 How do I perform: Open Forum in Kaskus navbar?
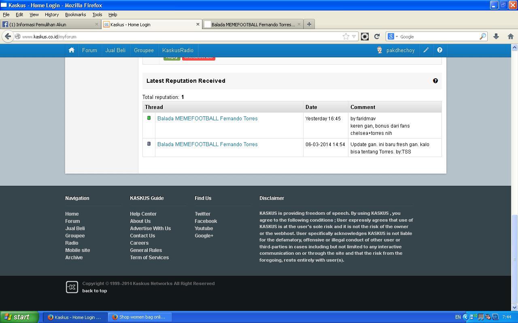click(89, 50)
